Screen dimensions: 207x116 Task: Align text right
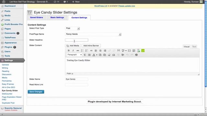click(x=105, y=51)
